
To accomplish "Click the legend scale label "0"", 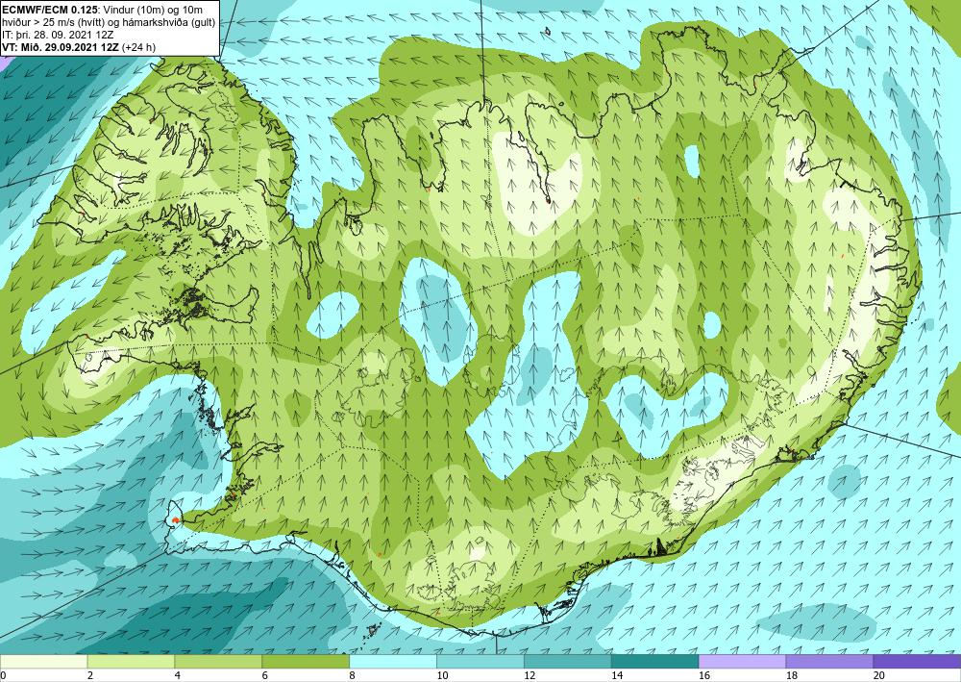I will (3, 675).
